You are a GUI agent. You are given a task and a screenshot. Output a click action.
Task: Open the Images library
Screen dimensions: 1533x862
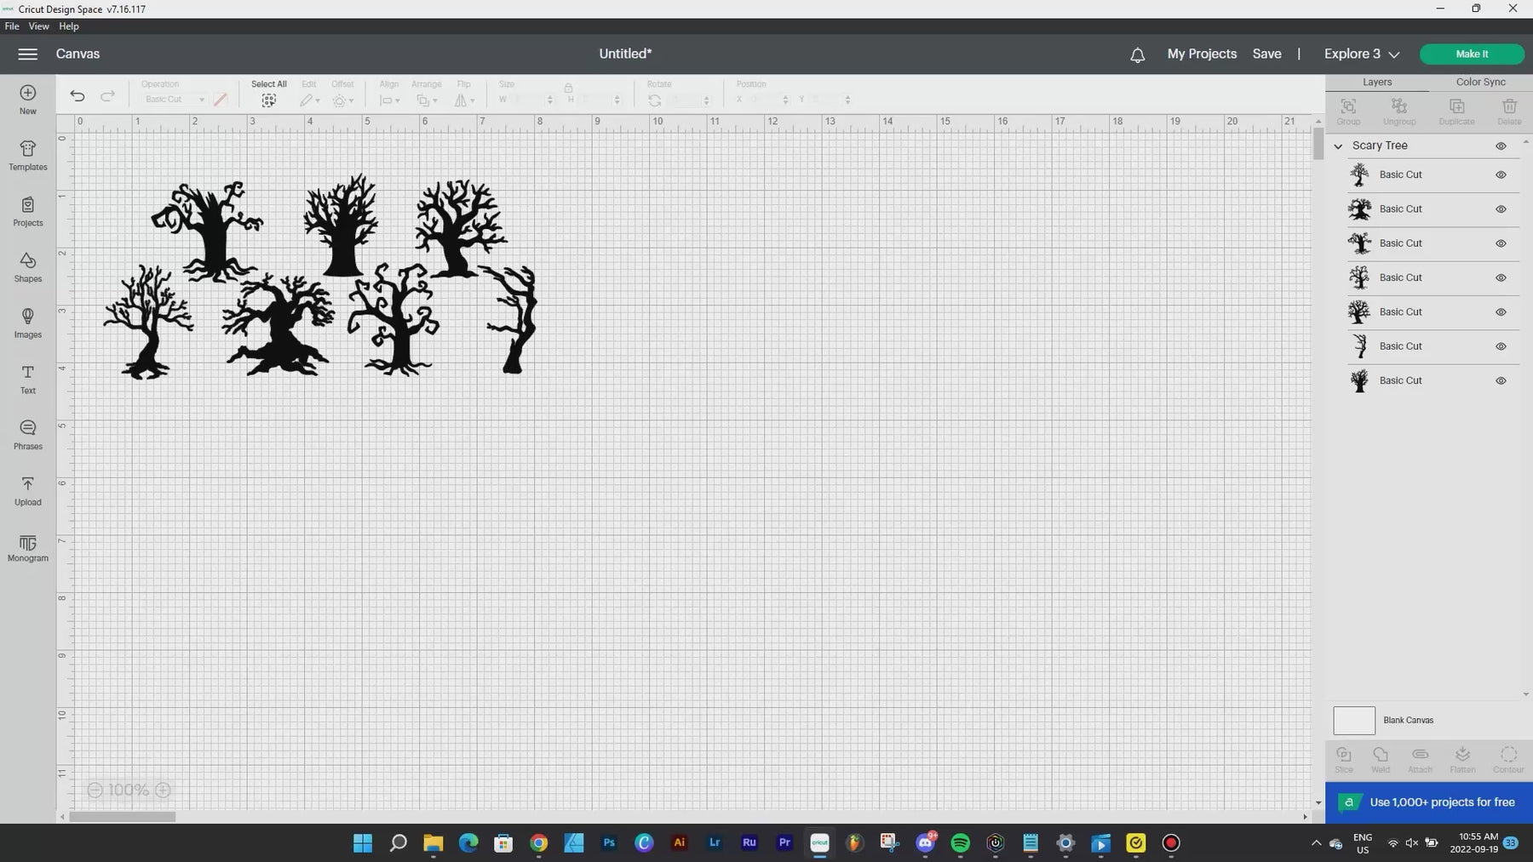(28, 323)
